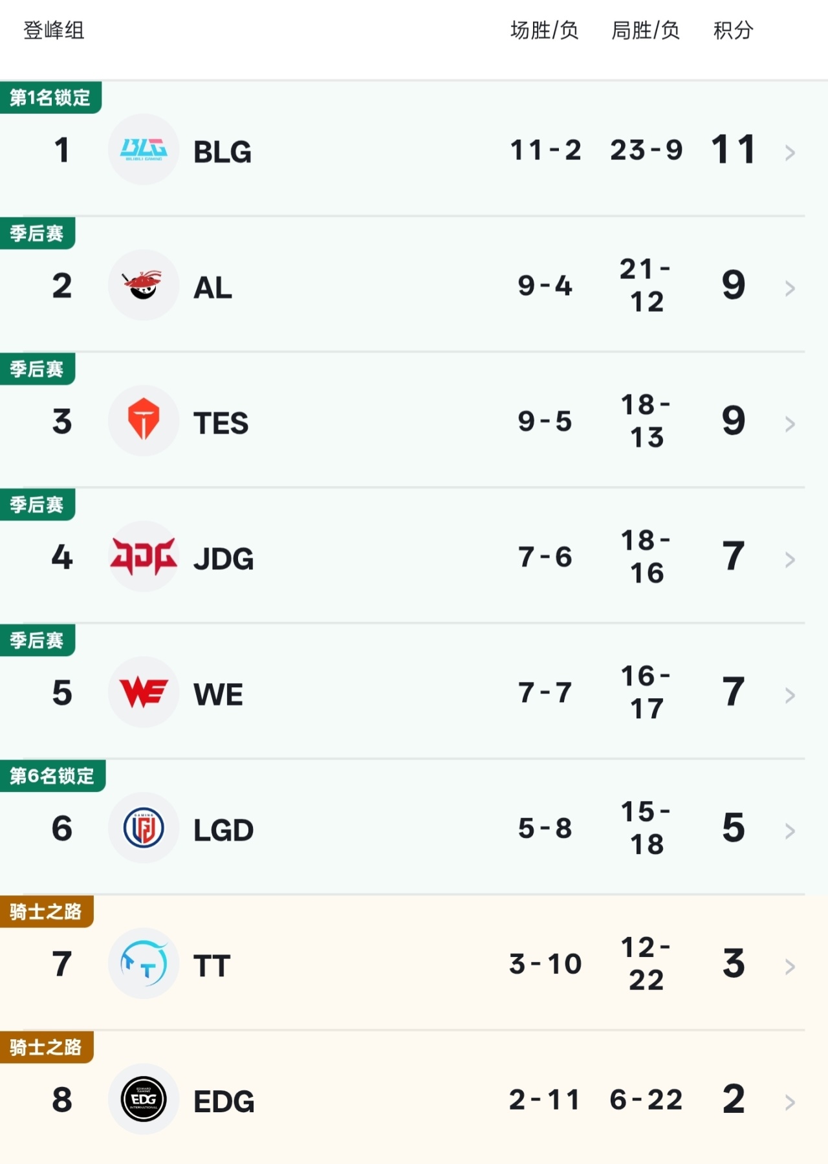The height and width of the screenshot is (1164, 828).
Task: Tap the 骑士之路 badge above TT
Action: tap(47, 912)
